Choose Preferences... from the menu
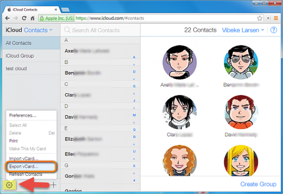The width and height of the screenshot is (283, 194). 31,115
